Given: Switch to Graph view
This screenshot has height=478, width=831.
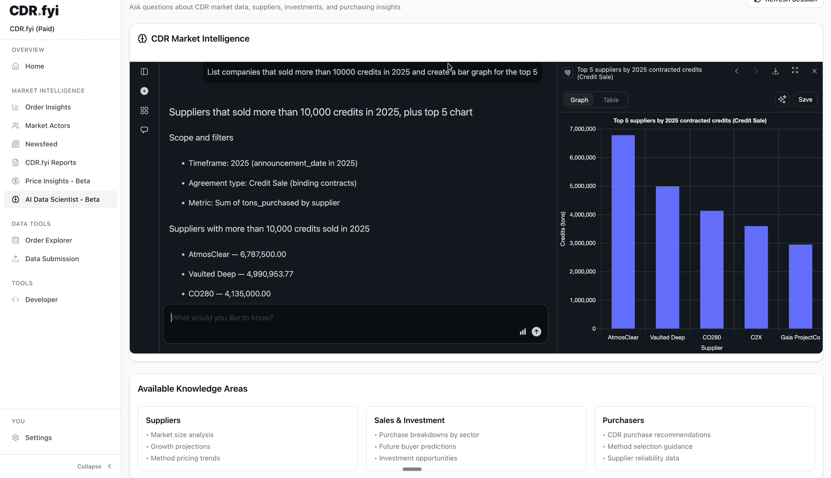Looking at the screenshot, I should pos(579,100).
